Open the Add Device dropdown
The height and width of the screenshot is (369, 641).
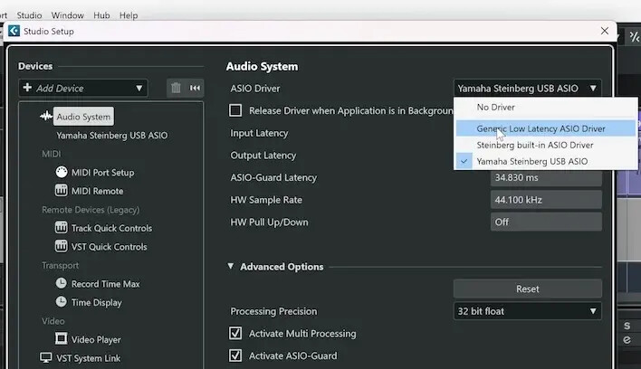point(83,88)
